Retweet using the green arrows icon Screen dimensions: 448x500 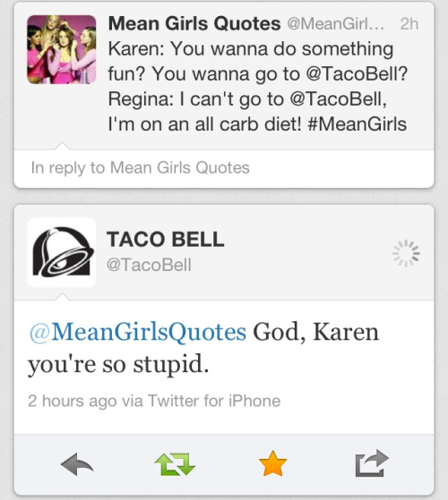tap(175, 464)
